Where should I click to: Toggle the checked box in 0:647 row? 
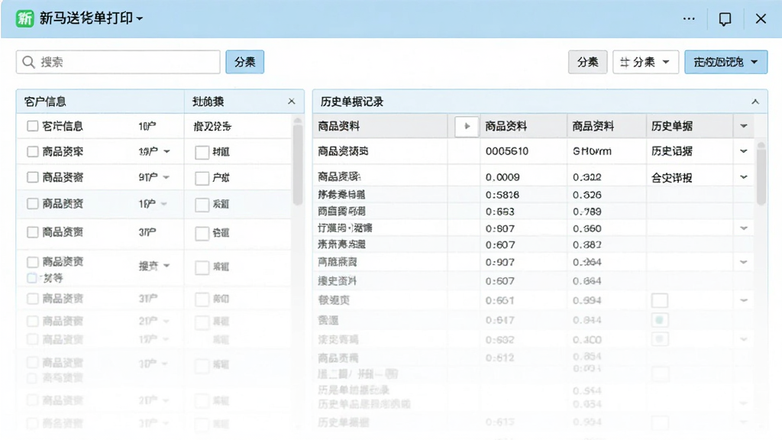coord(660,320)
